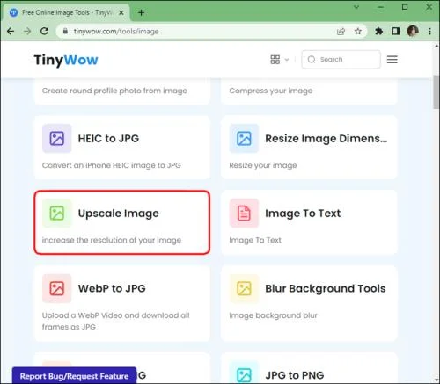The height and width of the screenshot is (384, 440).
Task: Open the browser extensions puzzle icon
Action: [x=379, y=31]
